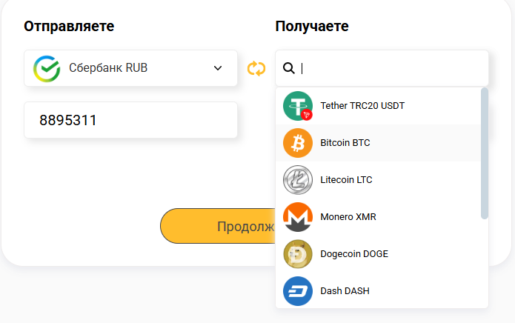Pick Litecoin LTC from the list

[x=346, y=180]
